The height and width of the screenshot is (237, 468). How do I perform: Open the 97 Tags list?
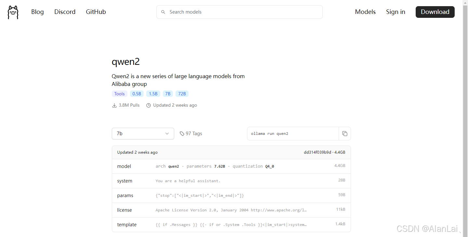[194, 133]
